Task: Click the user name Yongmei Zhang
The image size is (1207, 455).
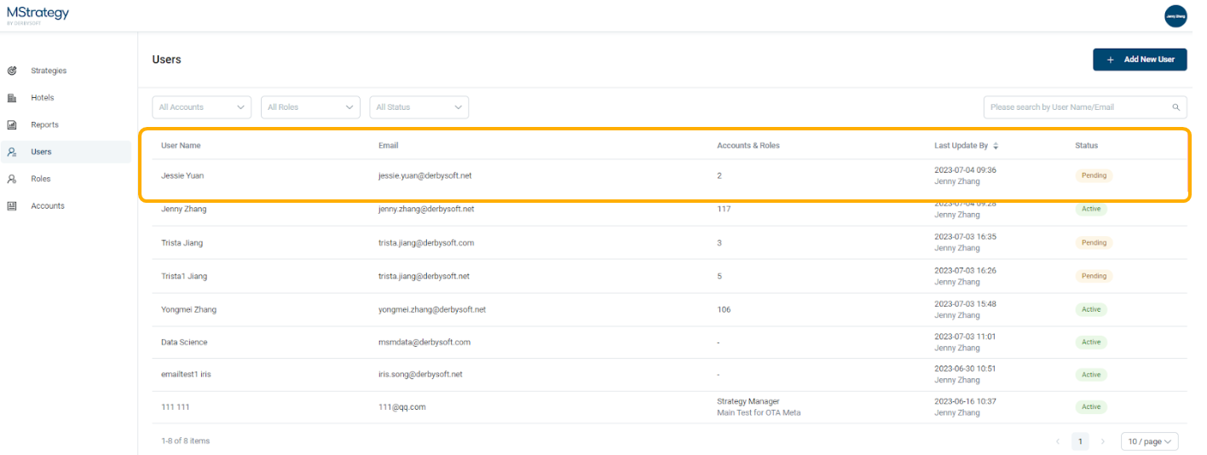Action: 188,309
